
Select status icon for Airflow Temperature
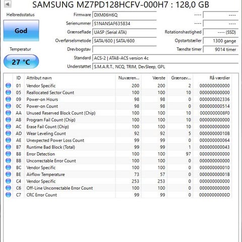pyautogui.click(x=8, y=174)
